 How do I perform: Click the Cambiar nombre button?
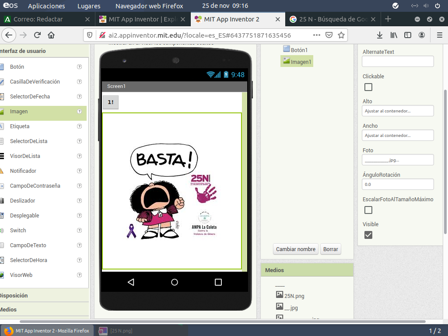tap(296, 249)
